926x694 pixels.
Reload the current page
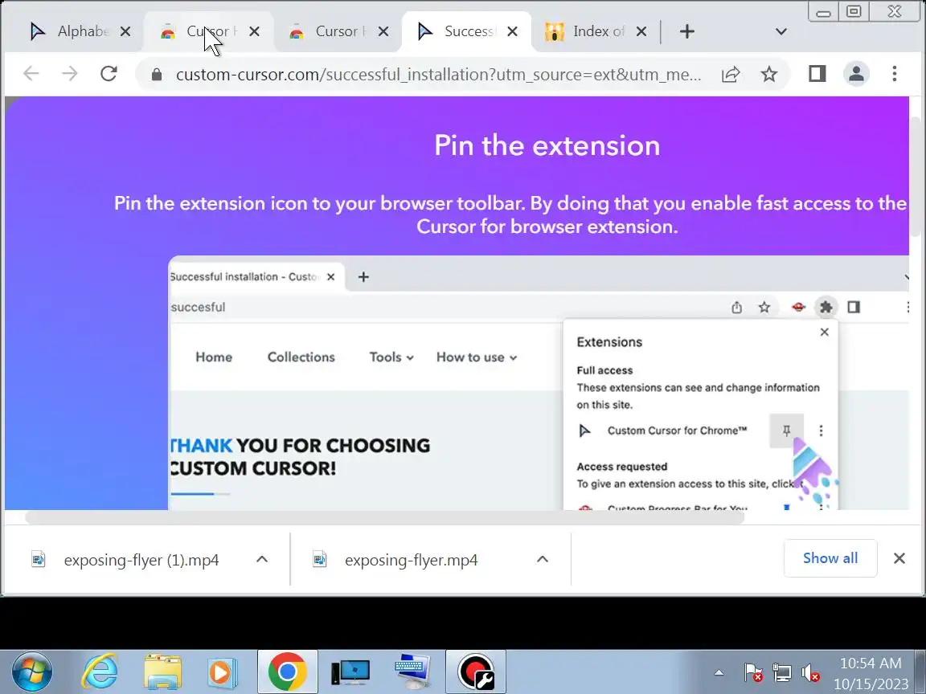[109, 74]
